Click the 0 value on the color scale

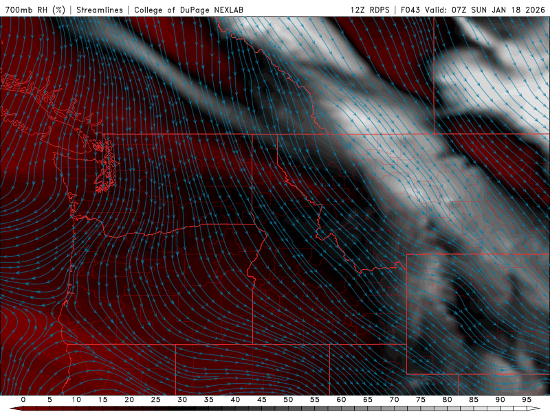click(x=23, y=400)
